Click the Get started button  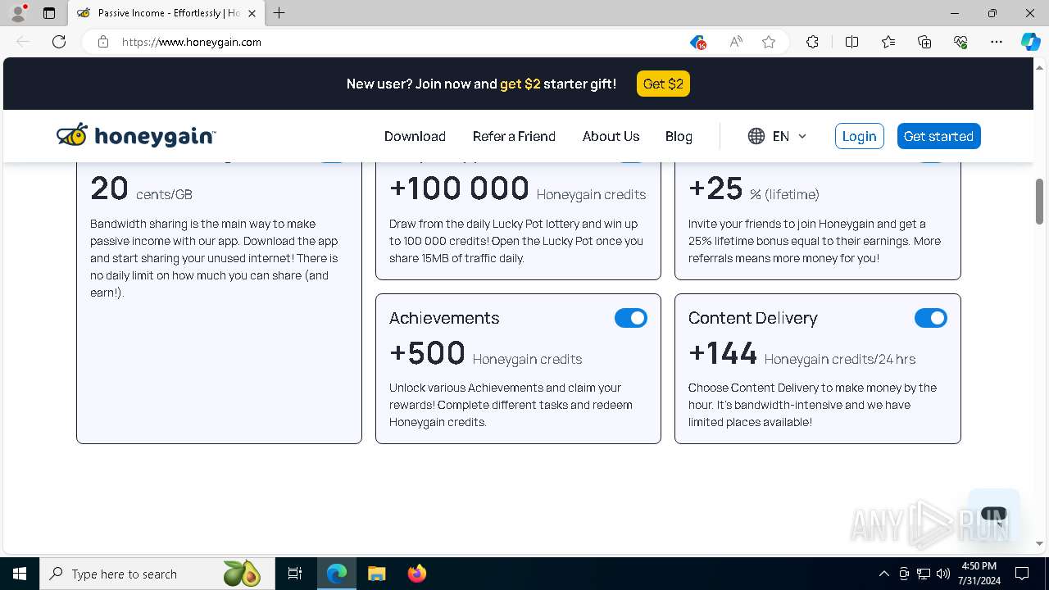click(938, 136)
